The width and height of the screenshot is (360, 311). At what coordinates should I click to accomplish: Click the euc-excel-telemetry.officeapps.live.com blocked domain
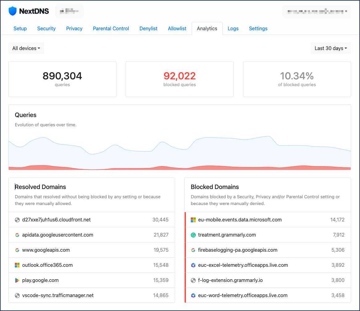[243, 265]
